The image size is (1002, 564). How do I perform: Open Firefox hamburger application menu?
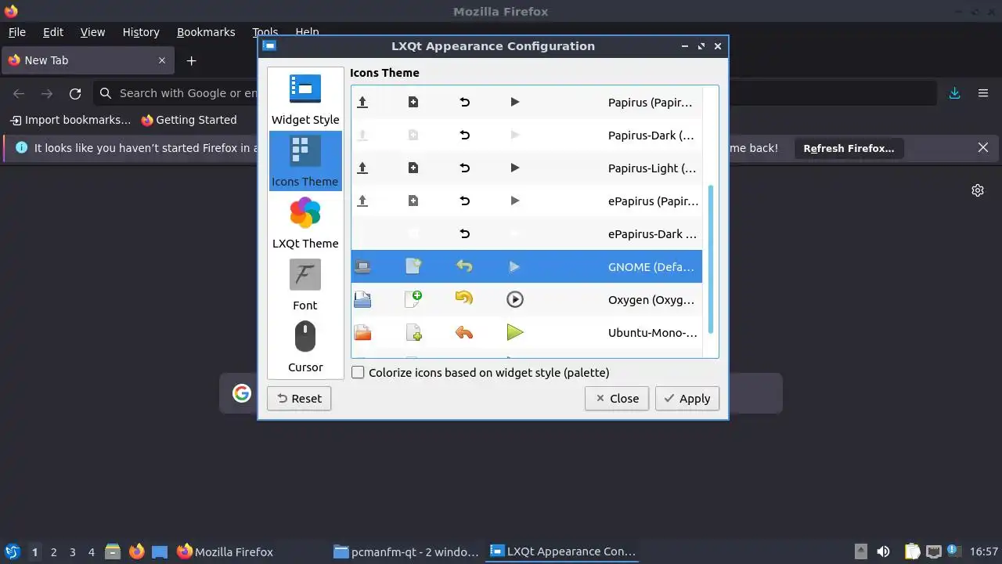(x=983, y=93)
